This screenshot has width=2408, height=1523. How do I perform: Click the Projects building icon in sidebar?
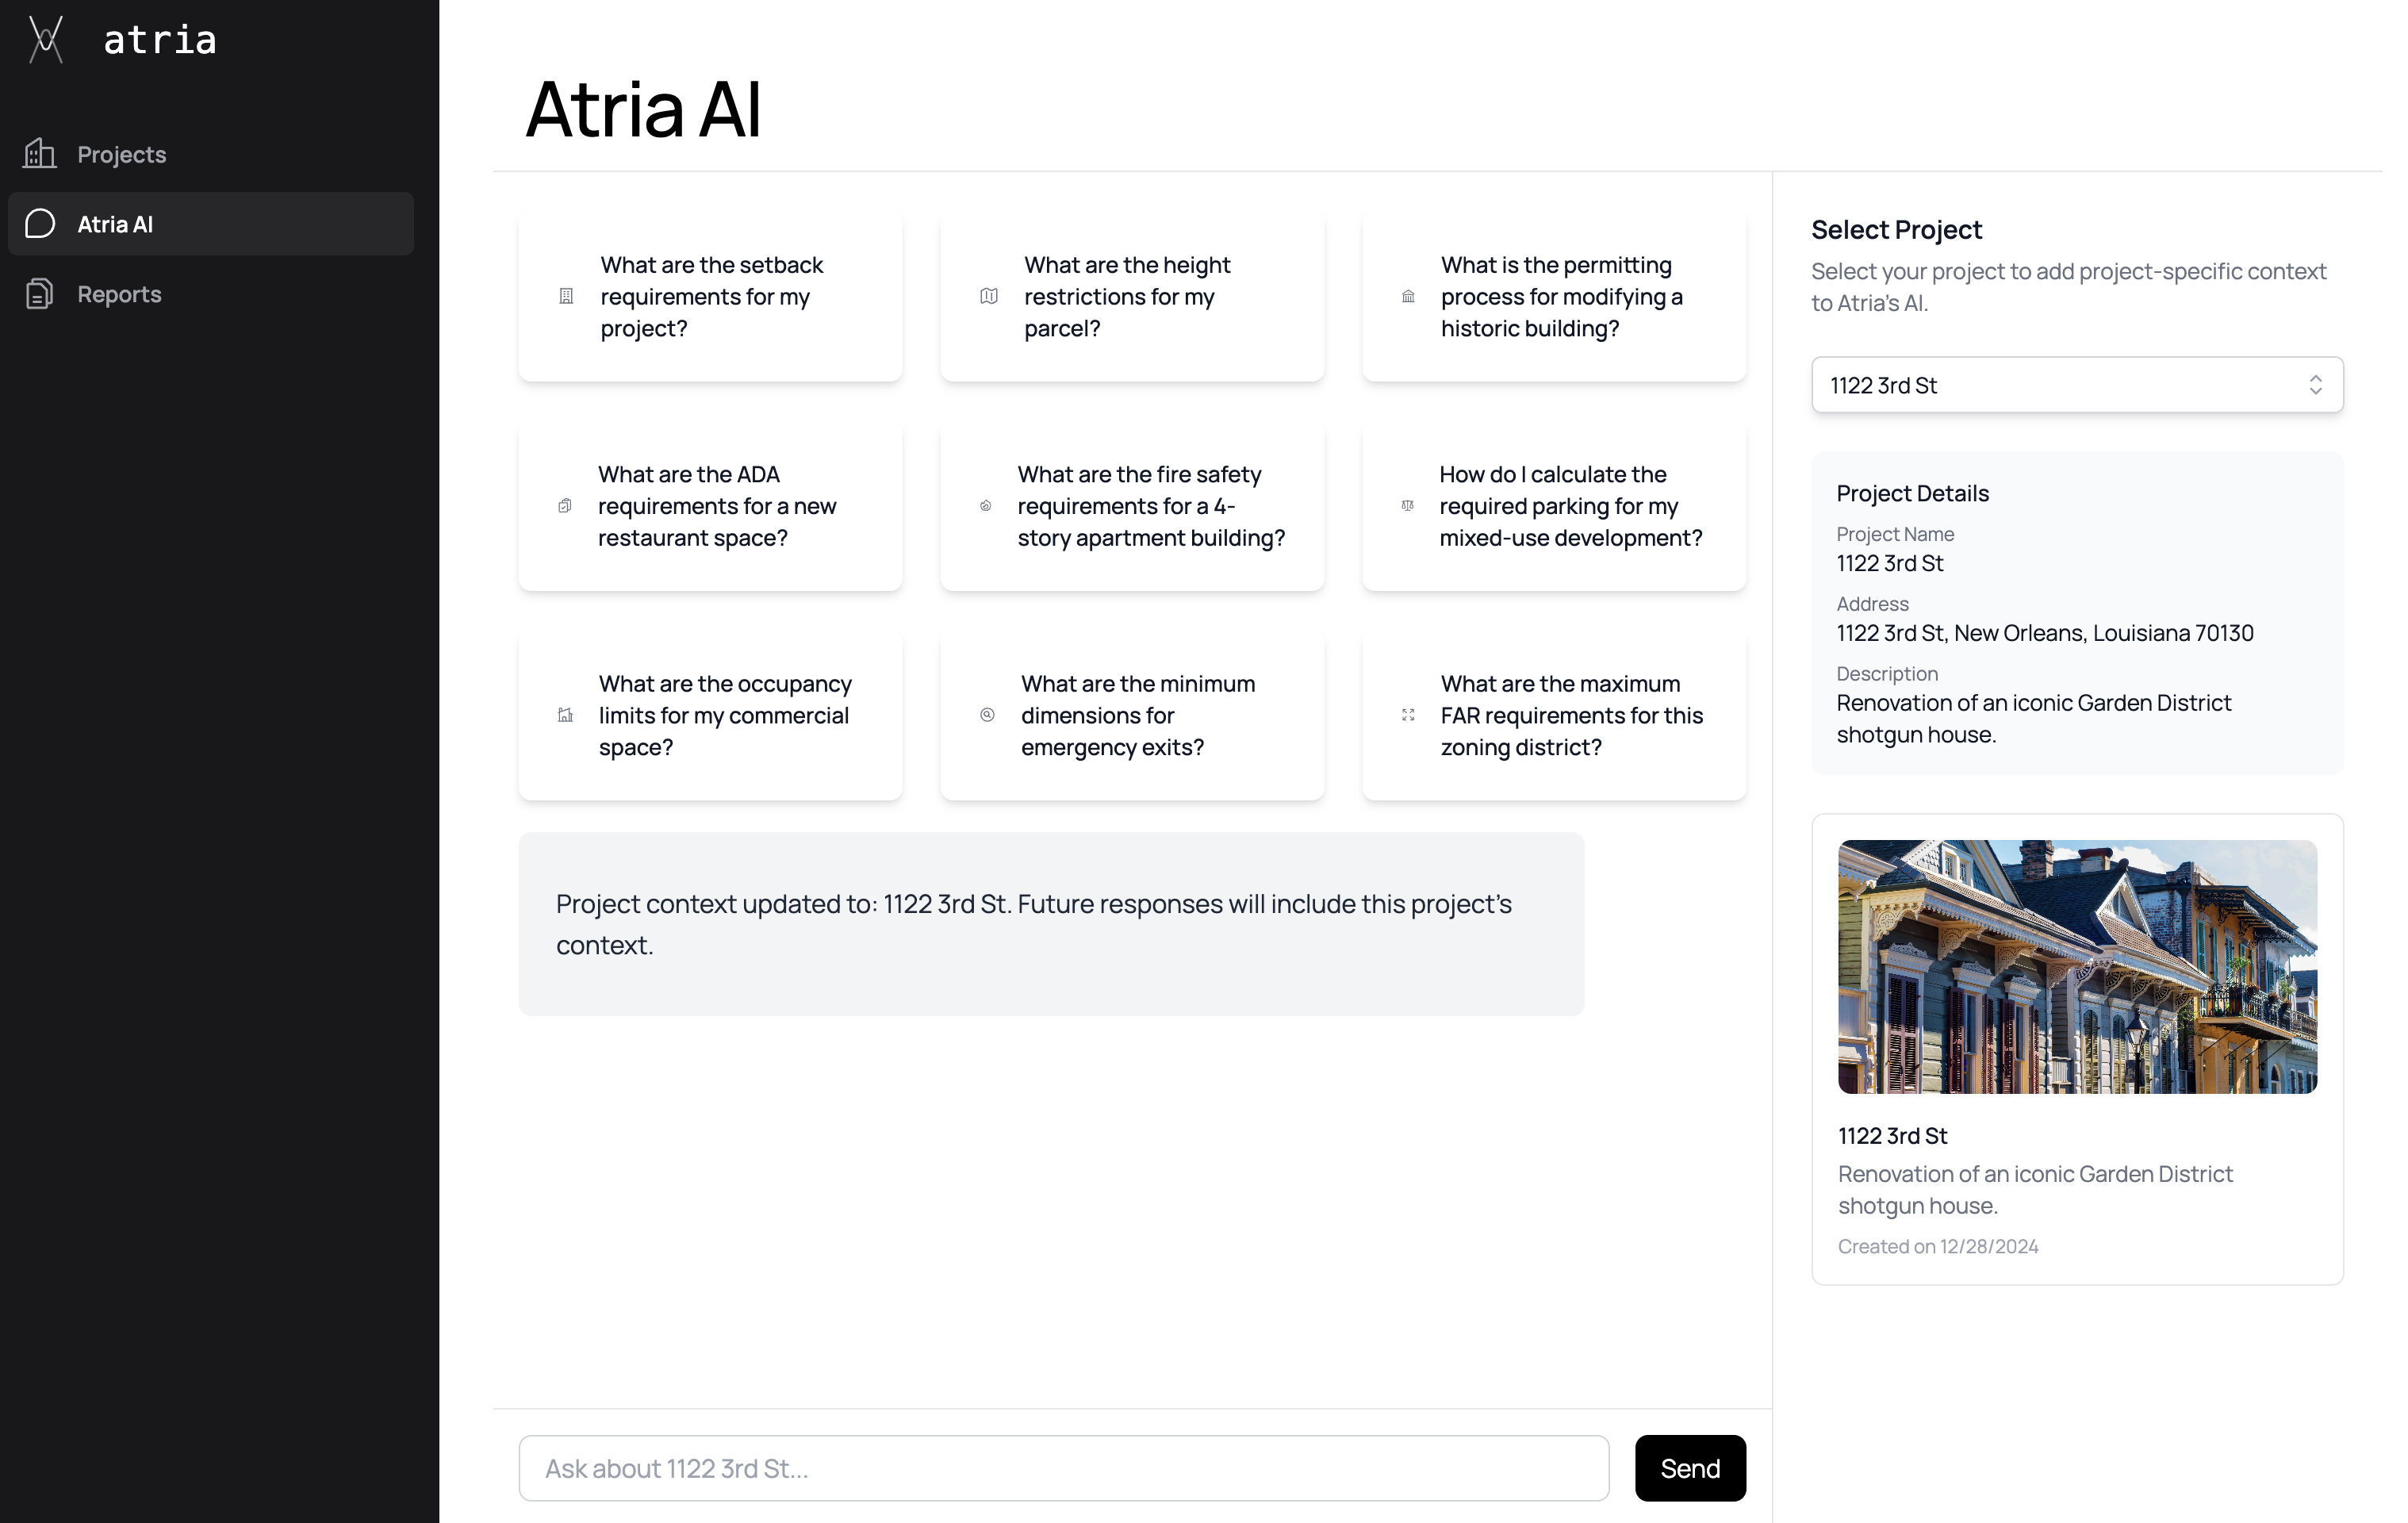40,154
